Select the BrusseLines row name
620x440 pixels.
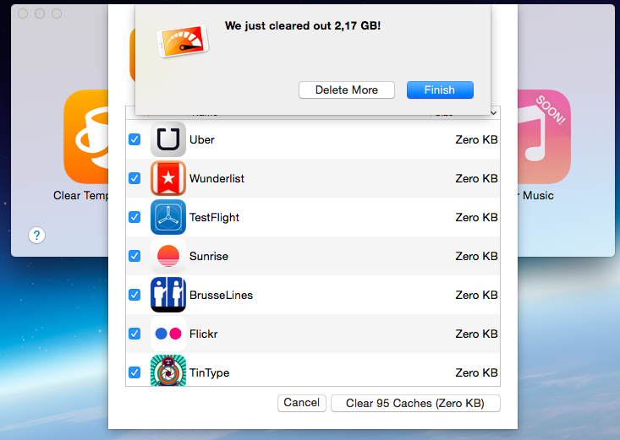click(x=221, y=295)
